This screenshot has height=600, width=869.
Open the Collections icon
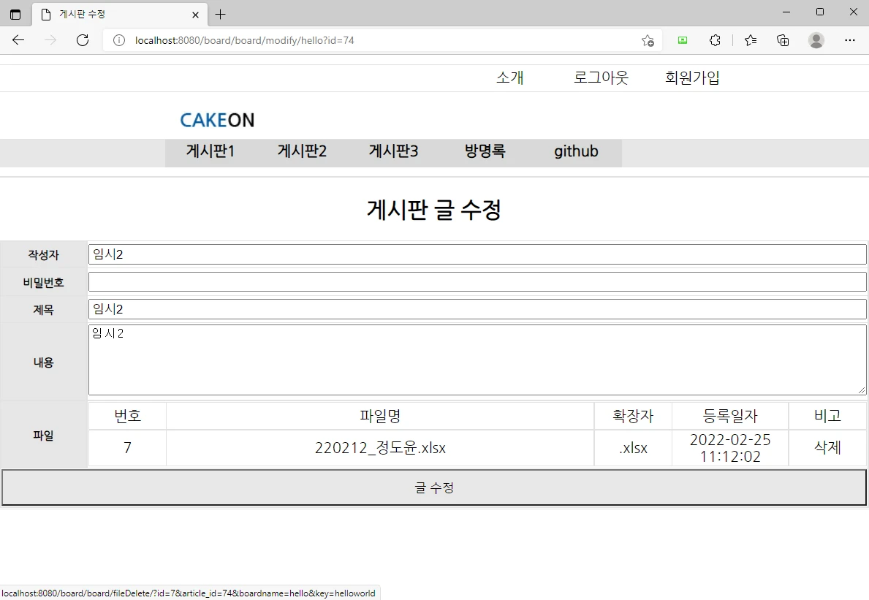click(x=783, y=40)
